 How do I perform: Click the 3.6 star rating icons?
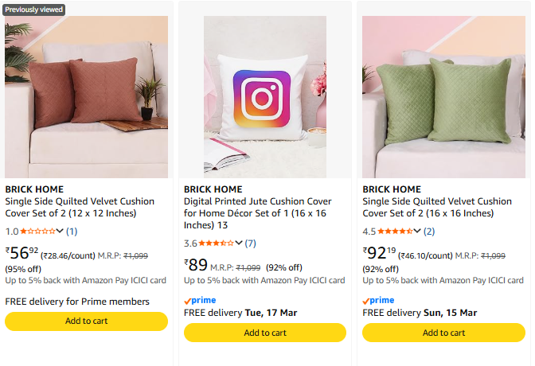click(216, 243)
